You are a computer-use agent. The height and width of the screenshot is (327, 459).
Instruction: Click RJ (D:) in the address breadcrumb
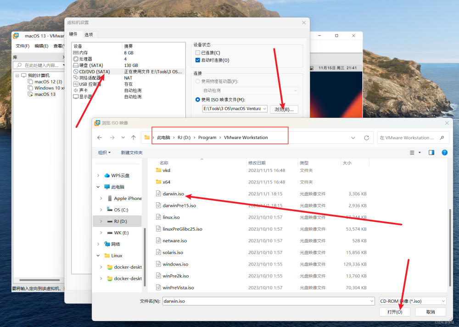coord(184,138)
